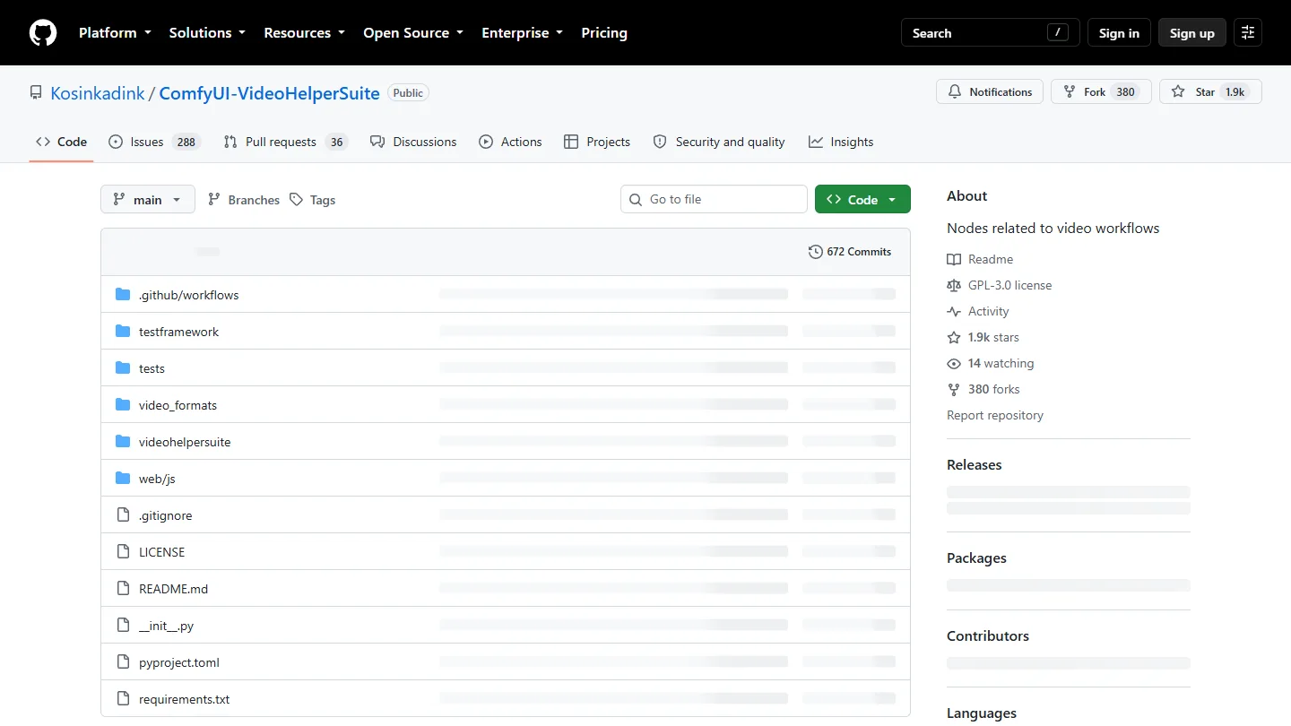Click the __init__.py file icon
Image resolution: width=1291 pixels, height=726 pixels.
click(123, 626)
